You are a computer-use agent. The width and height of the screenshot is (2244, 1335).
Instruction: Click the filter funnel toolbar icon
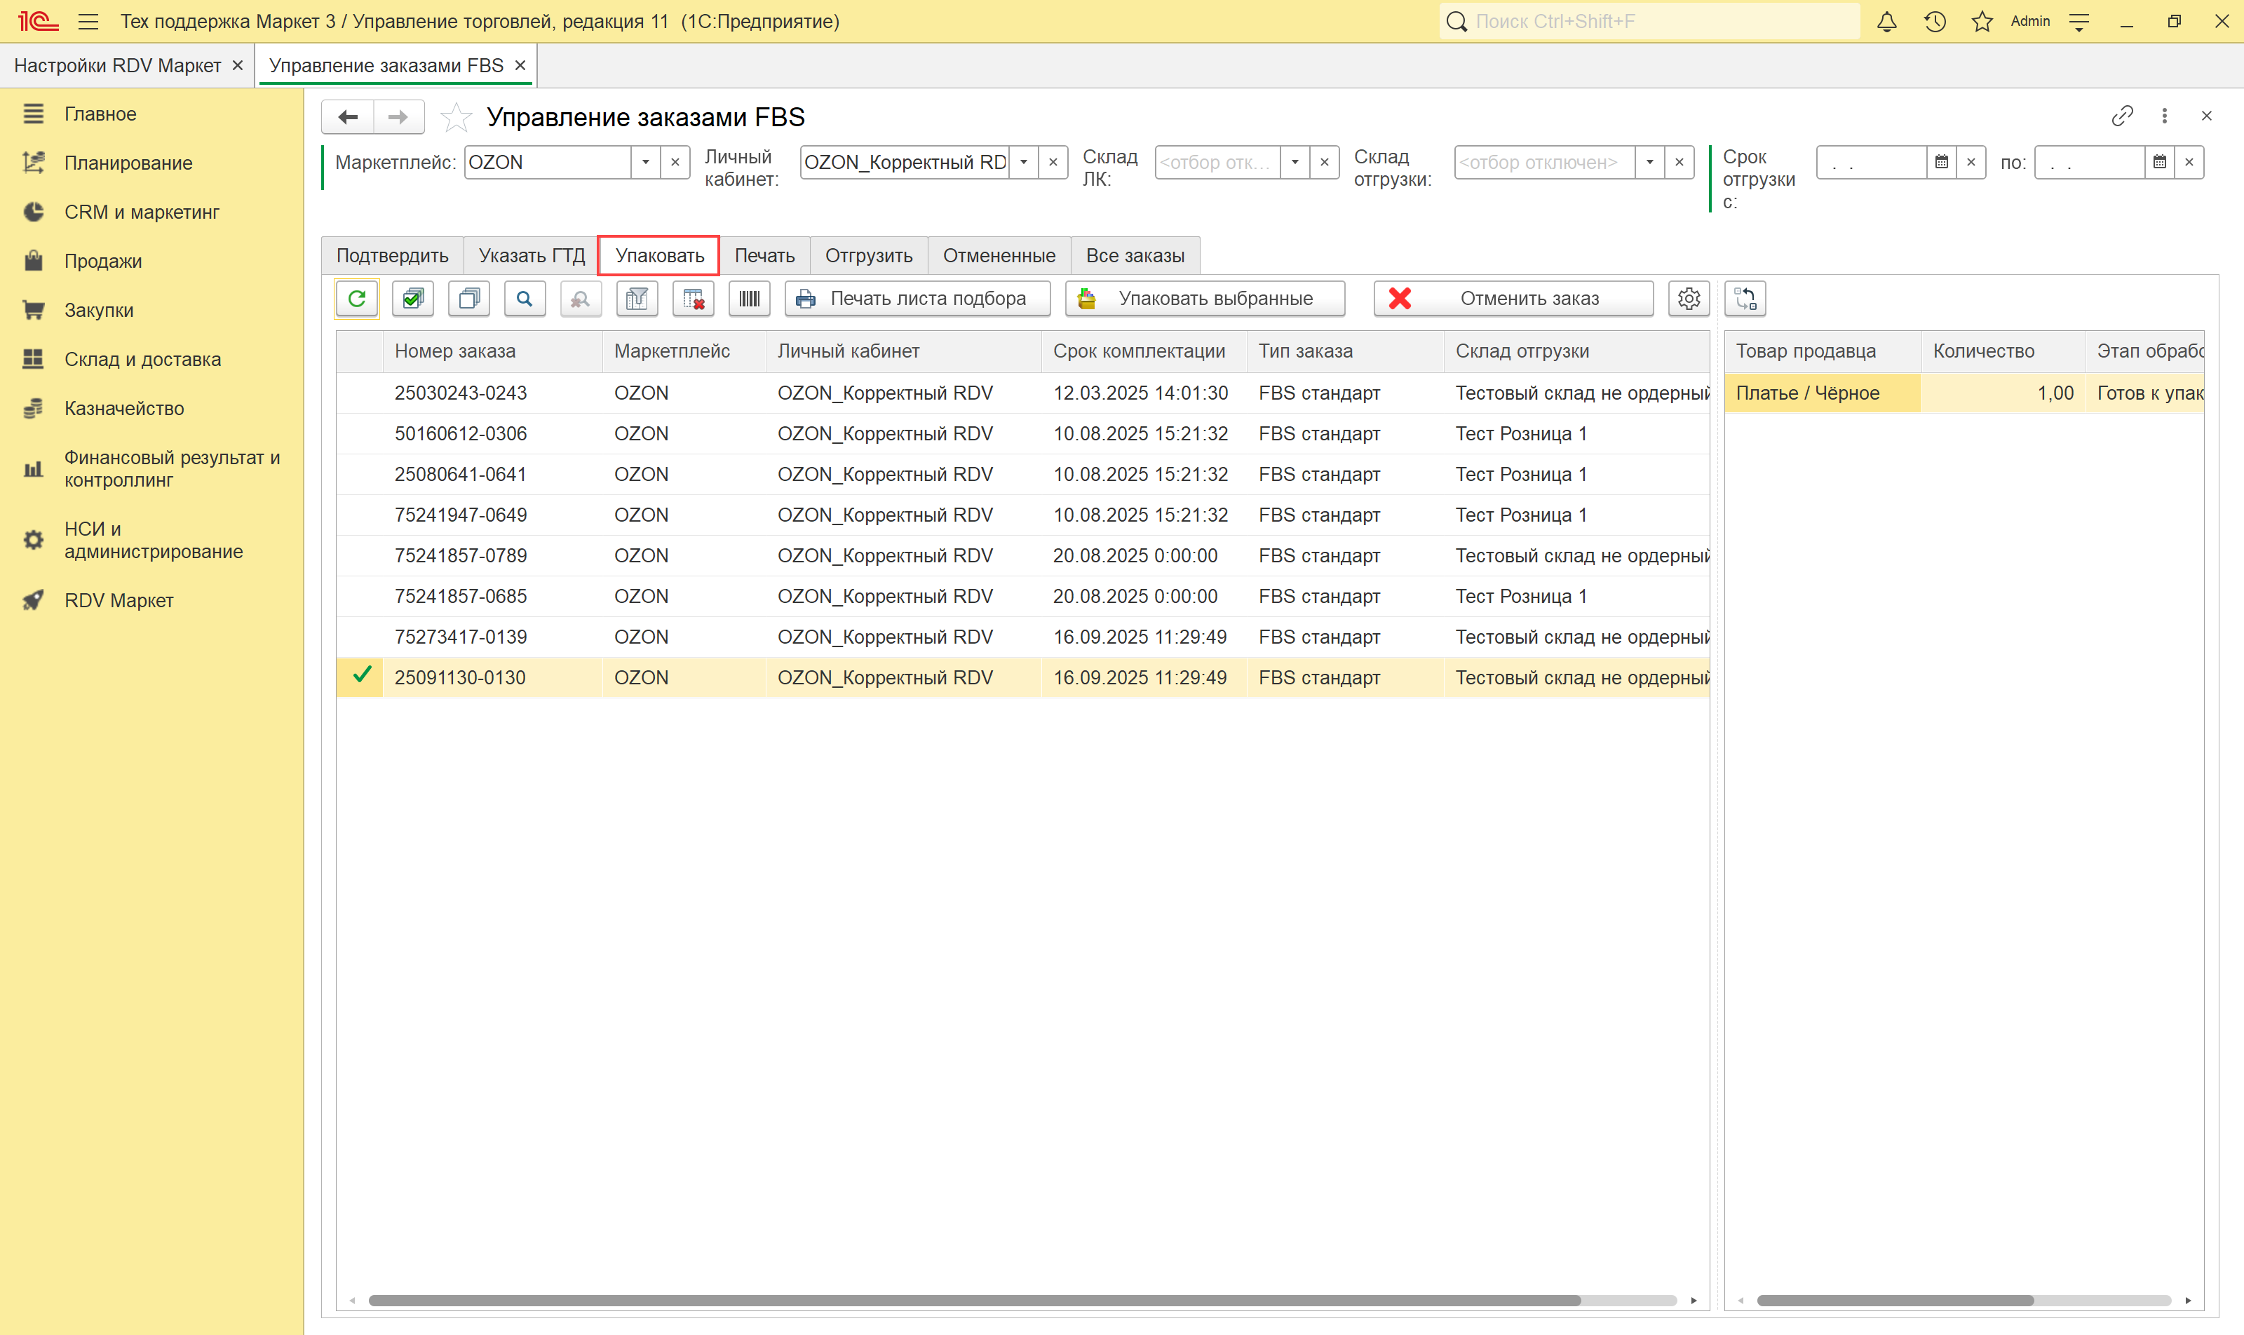(x=637, y=299)
